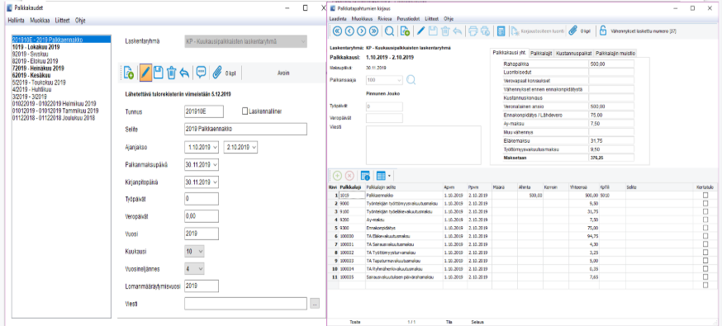
Task: Open attachments paperclip in Palkkakaudet toolbar
Action: tap(217, 72)
